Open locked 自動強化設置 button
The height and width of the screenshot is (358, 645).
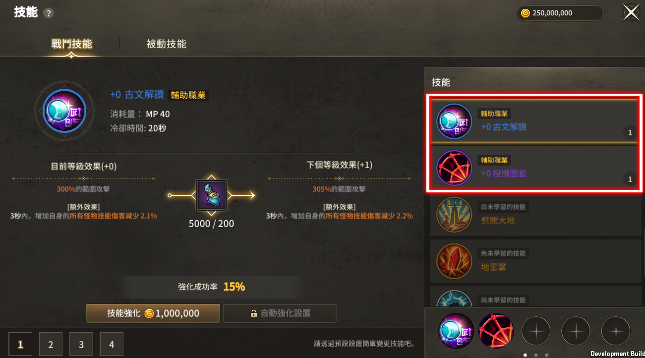click(x=280, y=313)
